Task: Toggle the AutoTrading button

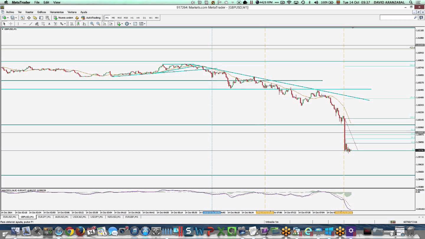Action: pyautogui.click(x=91, y=18)
